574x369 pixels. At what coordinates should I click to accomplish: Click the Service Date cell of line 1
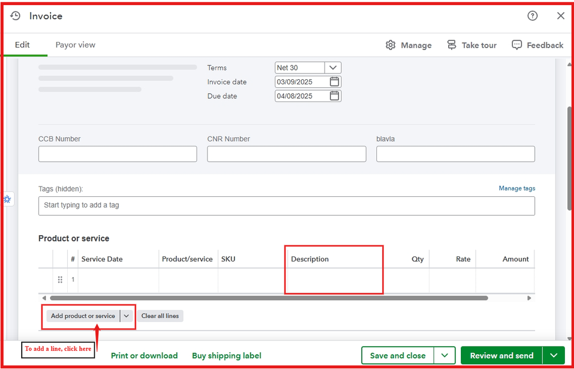click(118, 280)
